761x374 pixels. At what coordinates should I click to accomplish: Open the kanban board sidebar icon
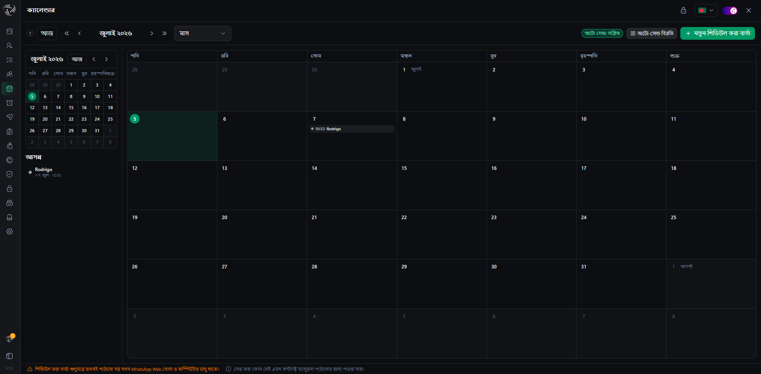click(x=10, y=31)
